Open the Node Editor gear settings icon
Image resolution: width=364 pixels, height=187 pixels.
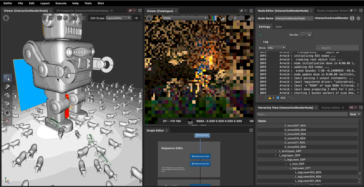tap(359, 18)
